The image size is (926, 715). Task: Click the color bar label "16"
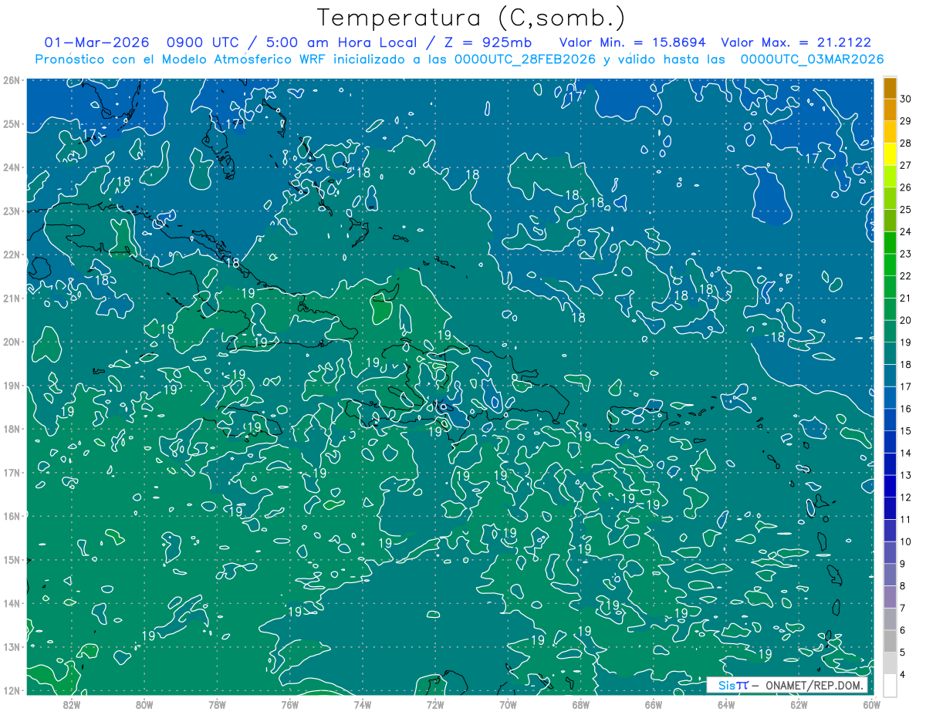point(906,409)
